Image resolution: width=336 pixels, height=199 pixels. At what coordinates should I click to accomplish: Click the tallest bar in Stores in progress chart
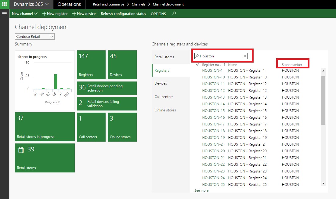pyautogui.click(x=56, y=81)
